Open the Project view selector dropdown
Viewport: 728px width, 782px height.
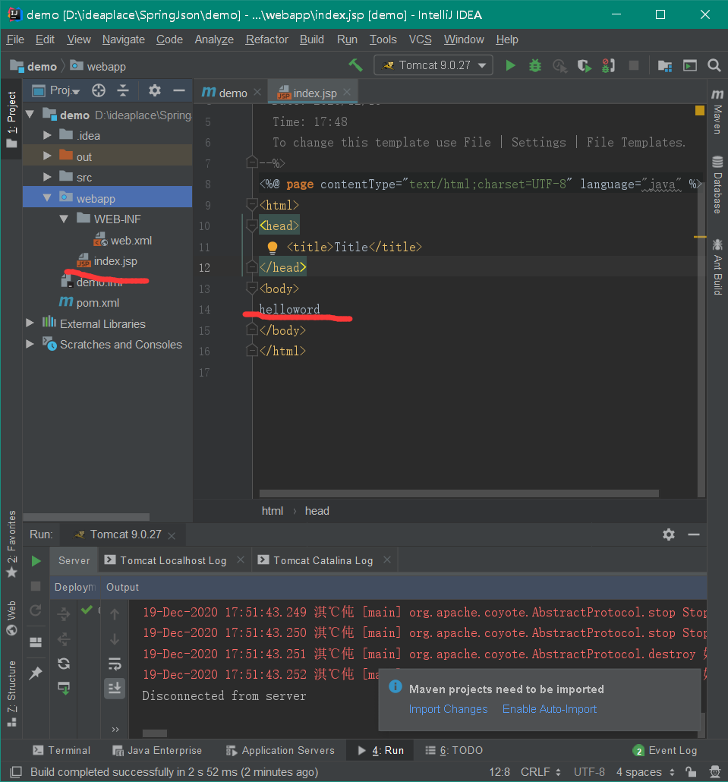[56, 90]
